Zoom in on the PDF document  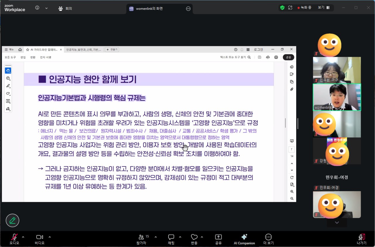coord(292,191)
